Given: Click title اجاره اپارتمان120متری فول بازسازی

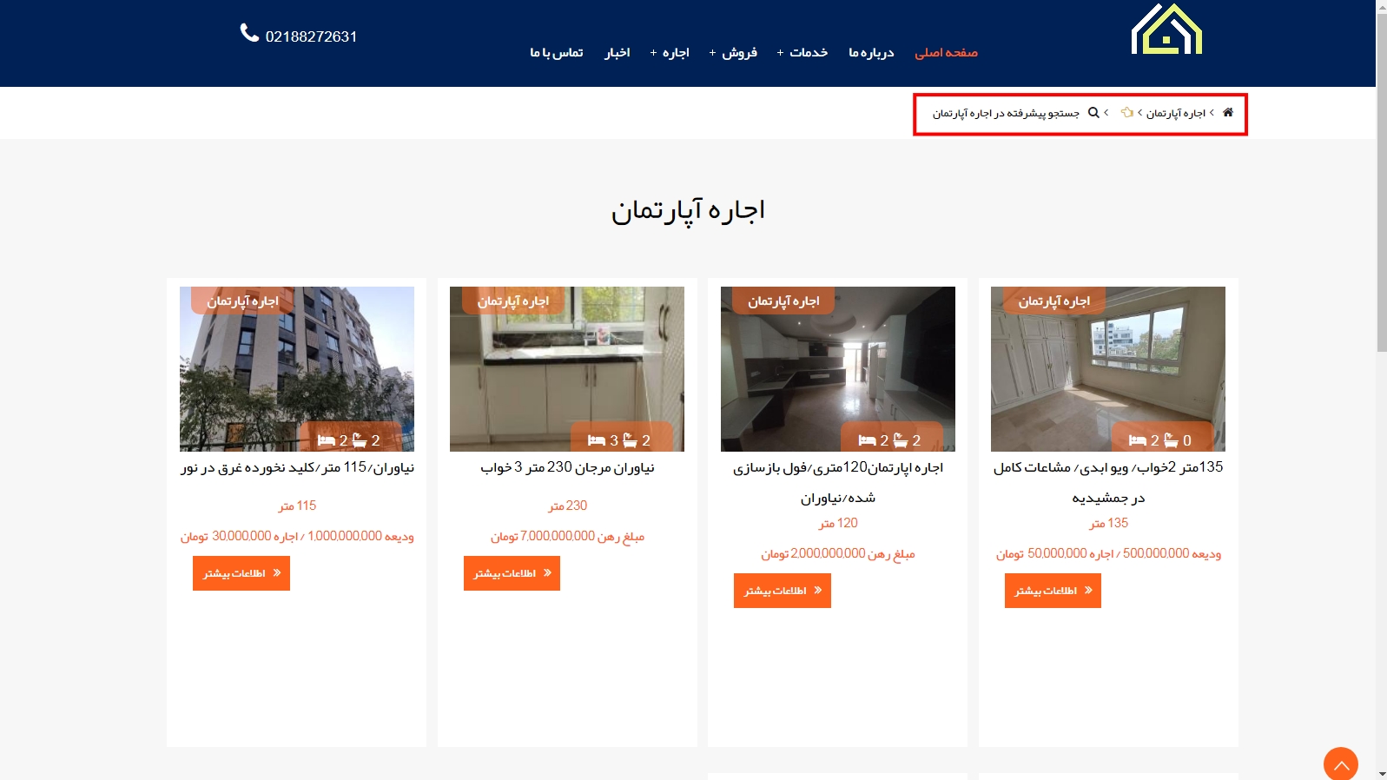Looking at the screenshot, I should [838, 482].
